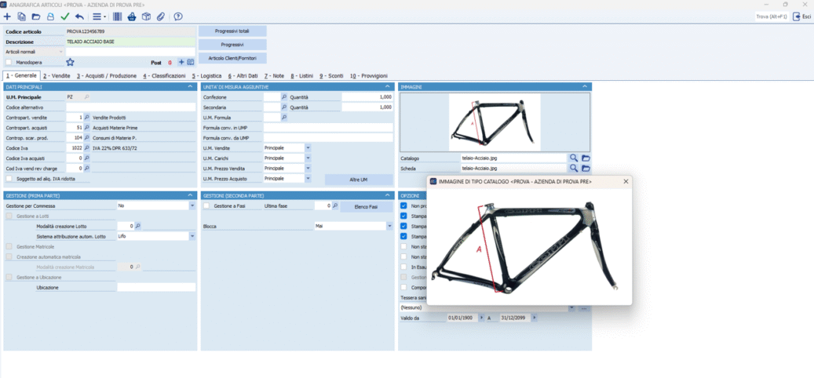
Task: Click the Undo arrow in toolbar
Action: 79,16
